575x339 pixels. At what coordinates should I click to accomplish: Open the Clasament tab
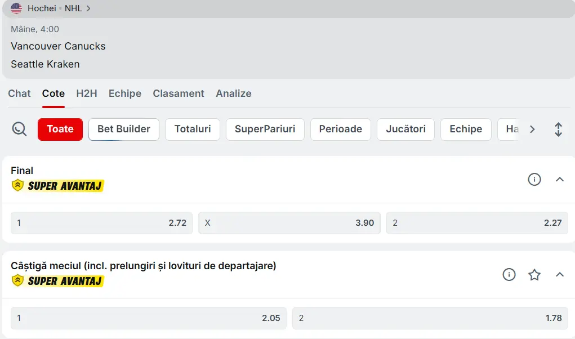point(179,93)
